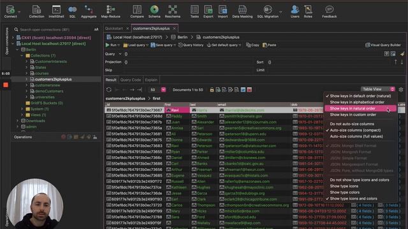Select Do not show type icons and colors
408x229 pixels.
click(360, 180)
